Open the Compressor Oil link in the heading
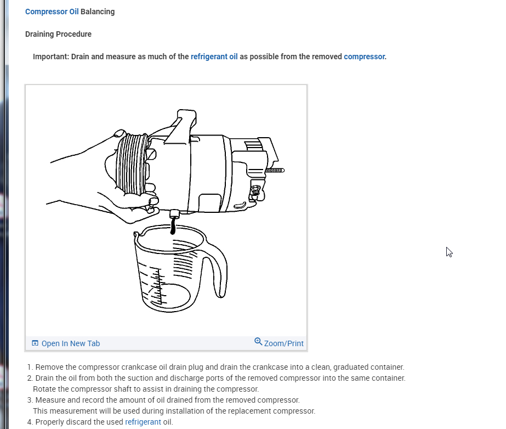 click(52, 12)
